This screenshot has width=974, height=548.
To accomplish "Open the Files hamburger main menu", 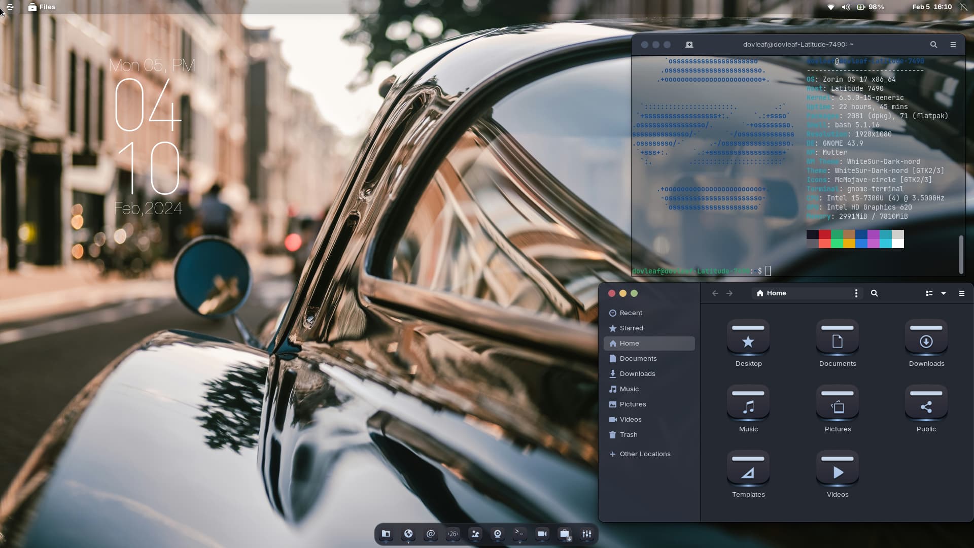I will (962, 293).
